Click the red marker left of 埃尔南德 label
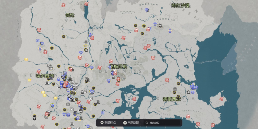This screenshot has width=258, height=129. (x=39, y=72)
